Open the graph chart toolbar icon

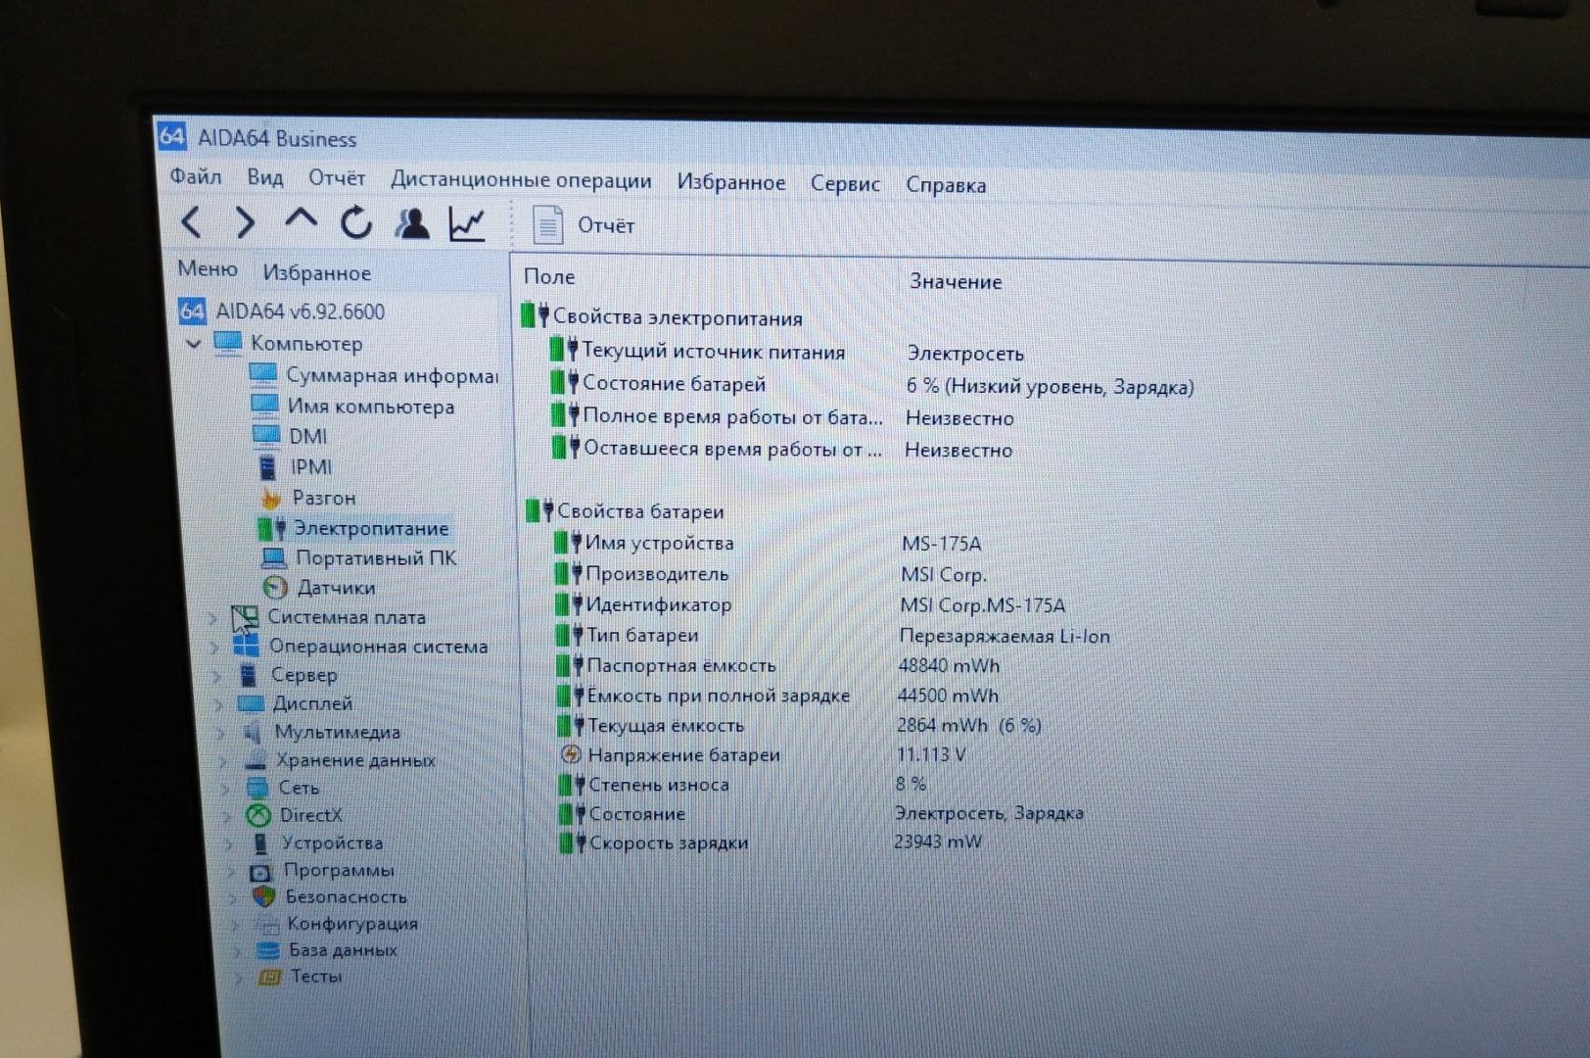(x=467, y=225)
